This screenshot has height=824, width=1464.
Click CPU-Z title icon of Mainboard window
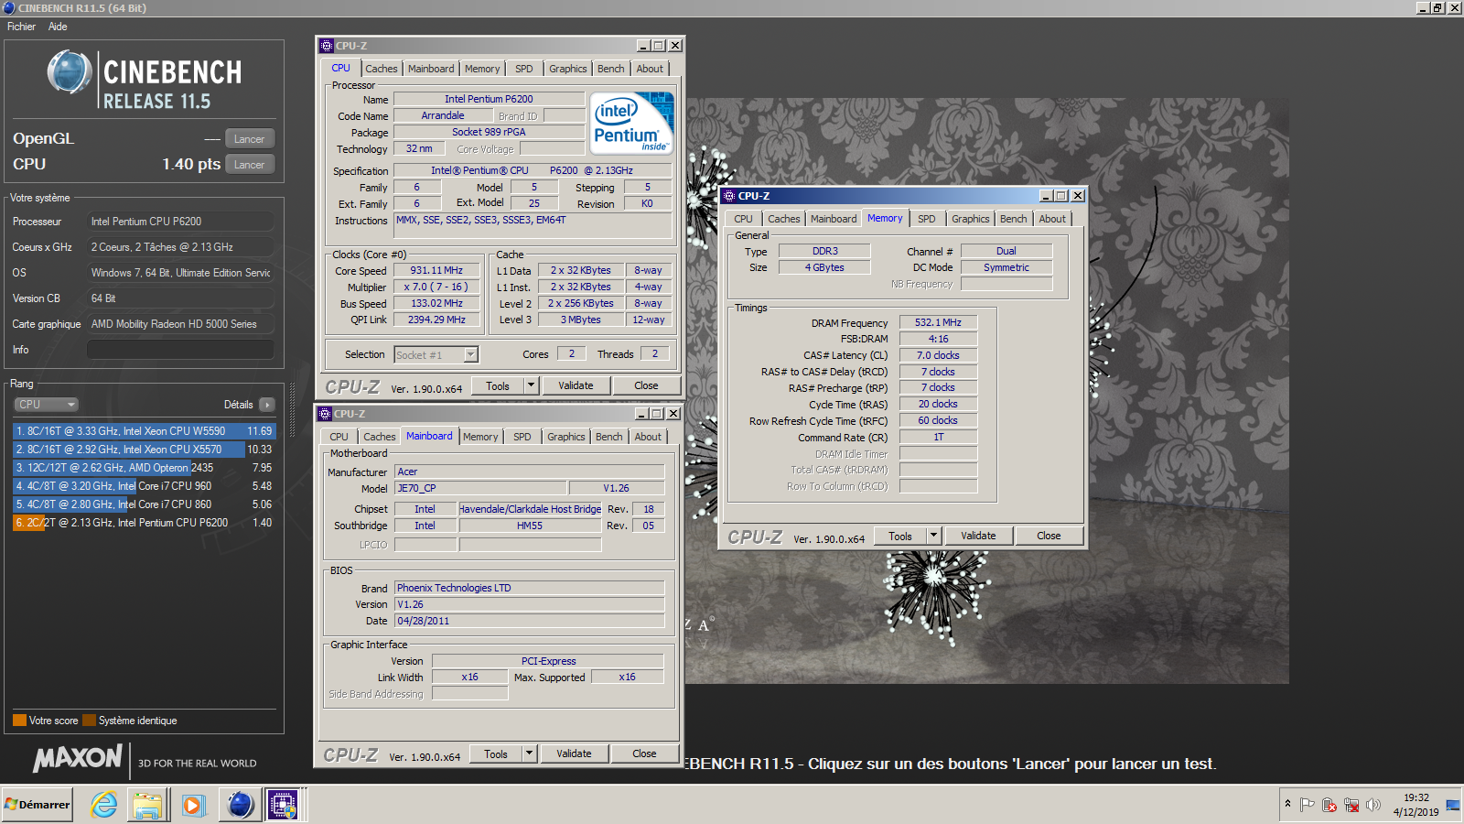click(x=325, y=414)
